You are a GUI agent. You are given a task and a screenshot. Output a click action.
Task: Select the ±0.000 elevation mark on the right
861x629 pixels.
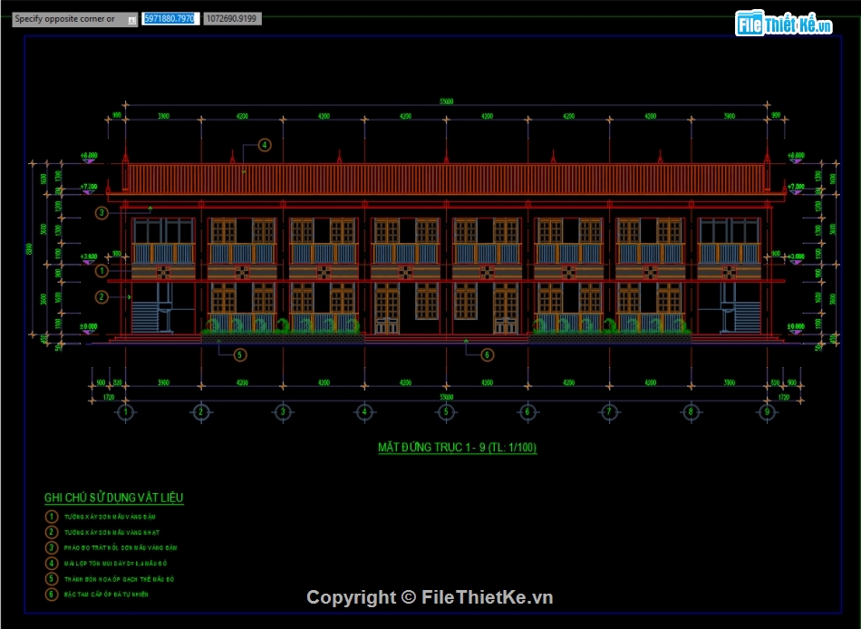795,326
